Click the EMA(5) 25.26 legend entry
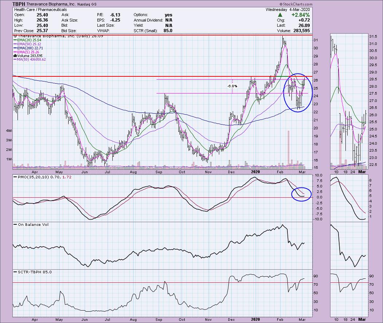The width and height of the screenshot is (383, 323). point(26,52)
